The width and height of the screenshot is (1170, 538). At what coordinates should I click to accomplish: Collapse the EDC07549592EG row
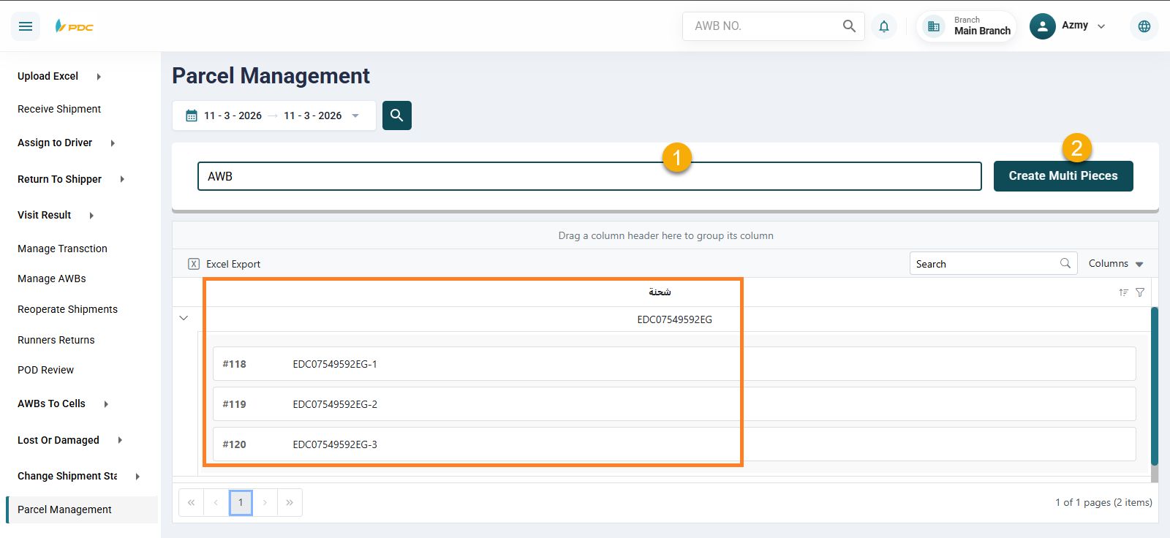184,318
